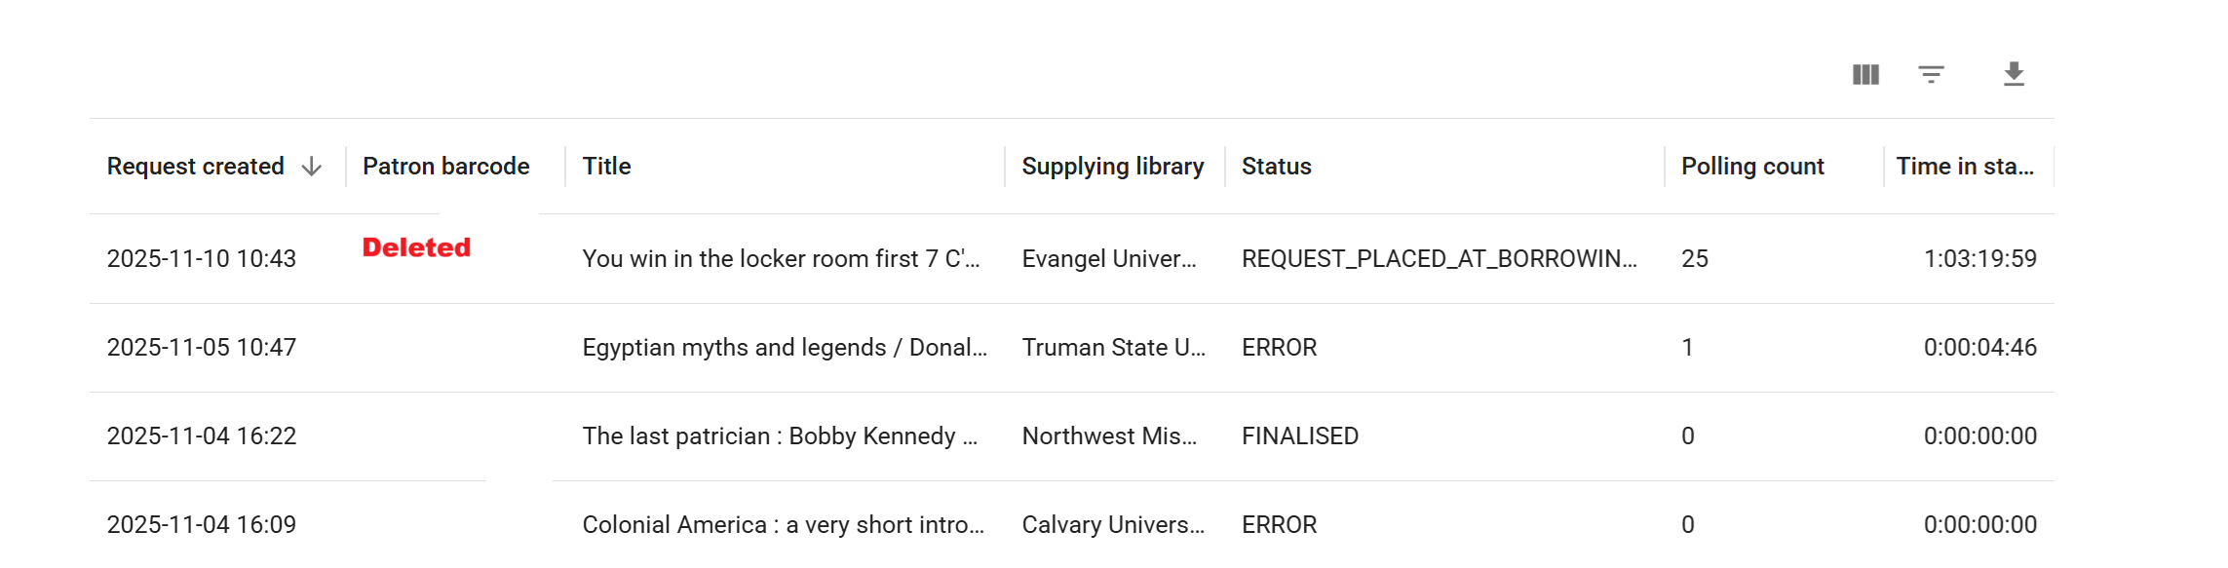
Task: Click the red Deleted patron barcode
Action: tap(416, 248)
